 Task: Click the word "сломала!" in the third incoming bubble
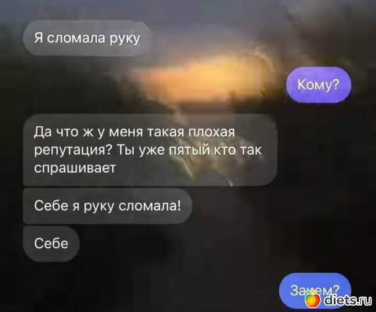click(150, 205)
